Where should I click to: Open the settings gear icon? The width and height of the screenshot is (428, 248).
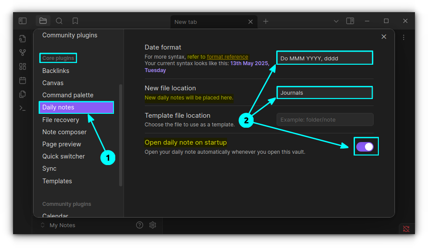(153, 225)
